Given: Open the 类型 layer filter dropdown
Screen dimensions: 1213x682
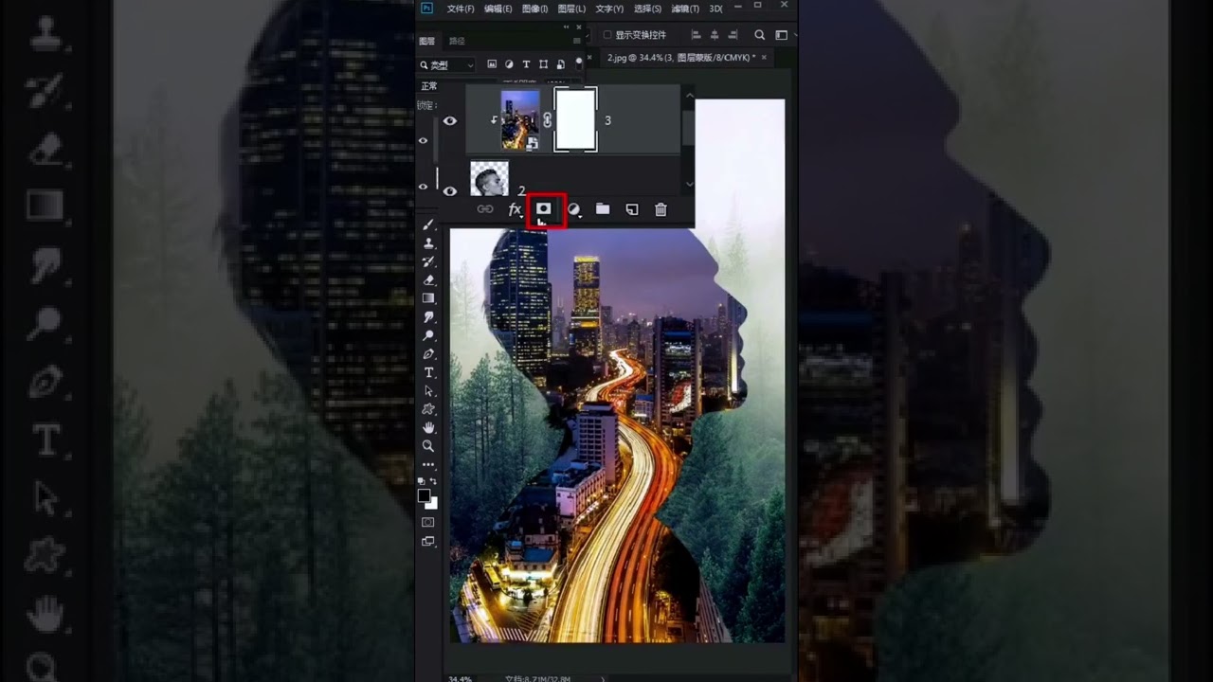Looking at the screenshot, I should (446, 65).
